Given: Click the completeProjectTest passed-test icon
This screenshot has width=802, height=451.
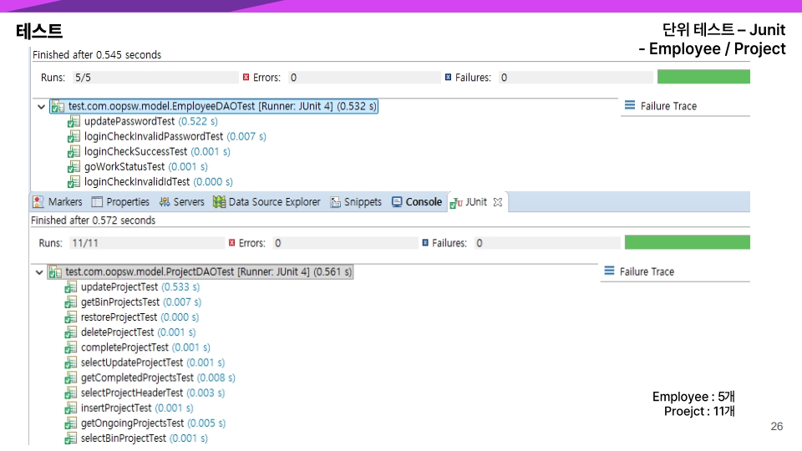Looking at the screenshot, I should tap(70, 347).
